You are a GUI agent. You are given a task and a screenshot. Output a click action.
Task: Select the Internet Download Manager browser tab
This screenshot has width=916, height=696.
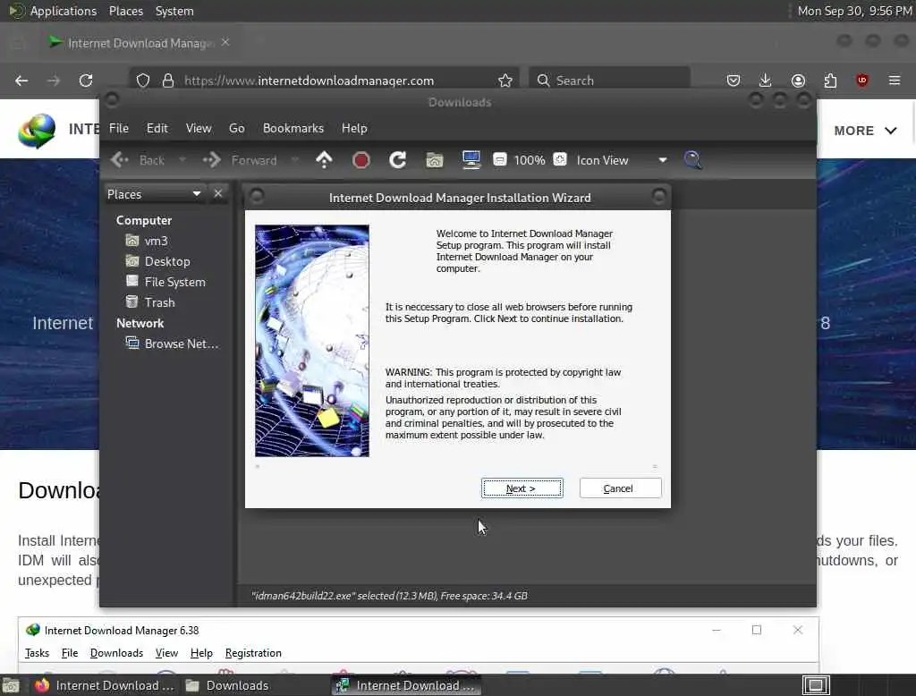[x=139, y=43]
